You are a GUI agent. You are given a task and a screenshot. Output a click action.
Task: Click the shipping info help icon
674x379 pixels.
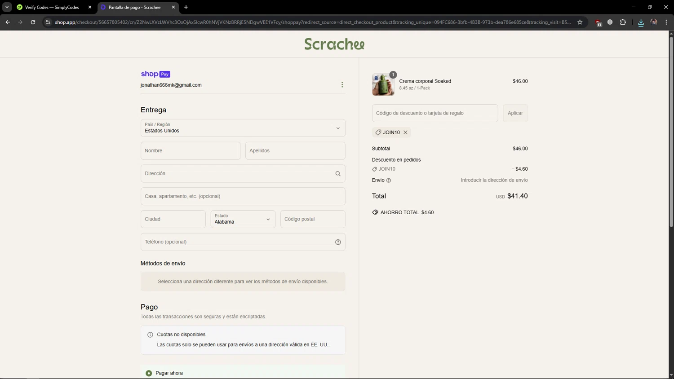click(x=389, y=181)
